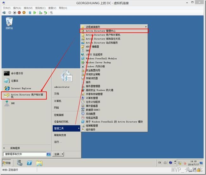Launch 命令提示符 from Start menu
This screenshot has height=175, width=206.
pyautogui.click(x=27, y=73)
